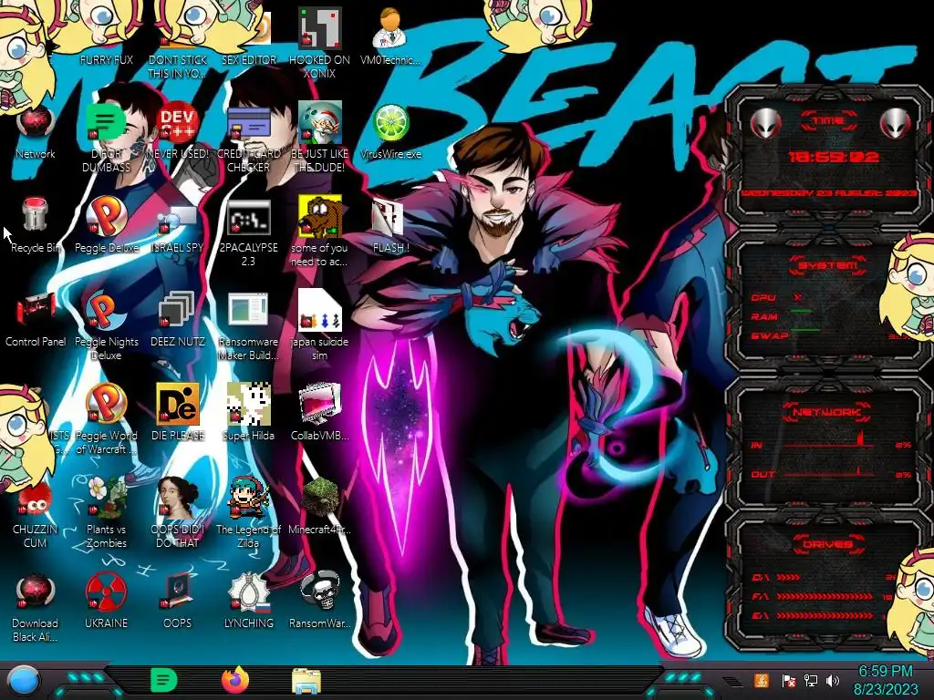Launch The Legend of Zilda icon
Screen dimensions: 934x700
click(249, 513)
